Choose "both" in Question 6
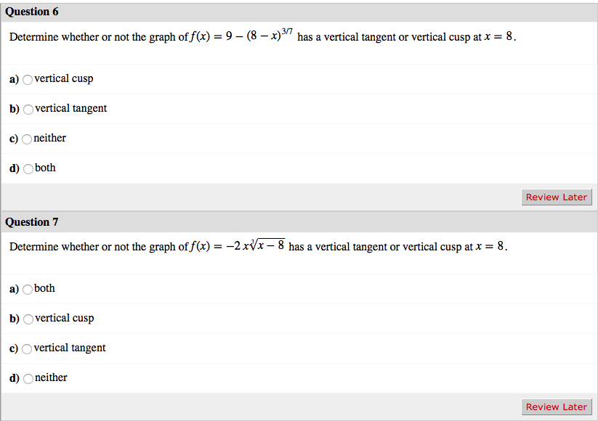598x421 pixels. tap(28, 168)
